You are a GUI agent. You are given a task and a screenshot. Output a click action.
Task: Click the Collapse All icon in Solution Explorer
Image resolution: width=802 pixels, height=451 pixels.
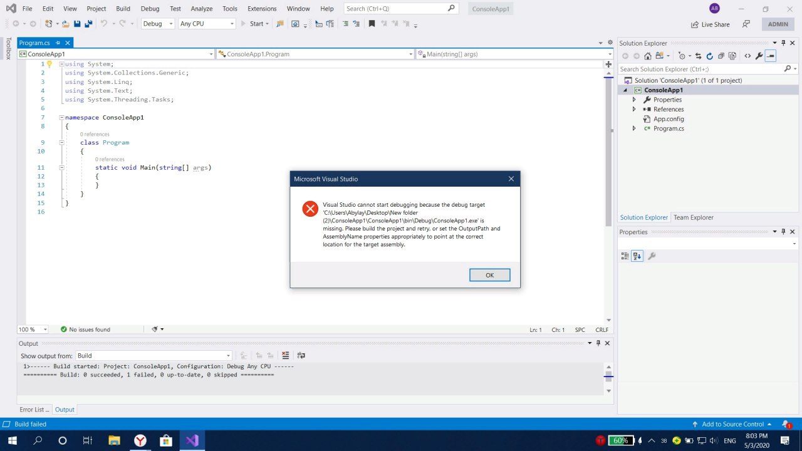(x=721, y=56)
